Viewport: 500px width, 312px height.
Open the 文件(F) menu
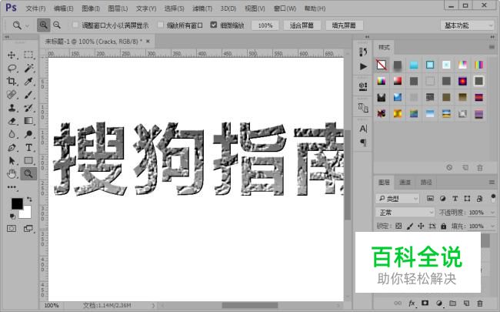(35, 8)
